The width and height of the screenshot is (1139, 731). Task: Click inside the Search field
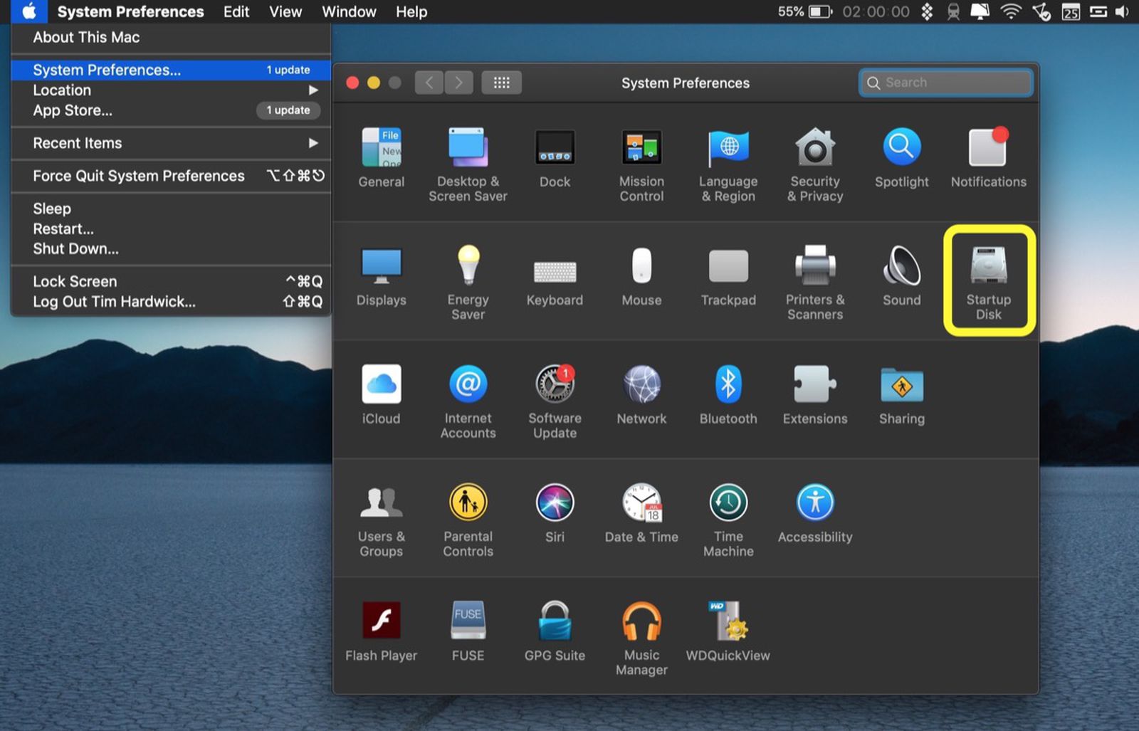pos(945,83)
